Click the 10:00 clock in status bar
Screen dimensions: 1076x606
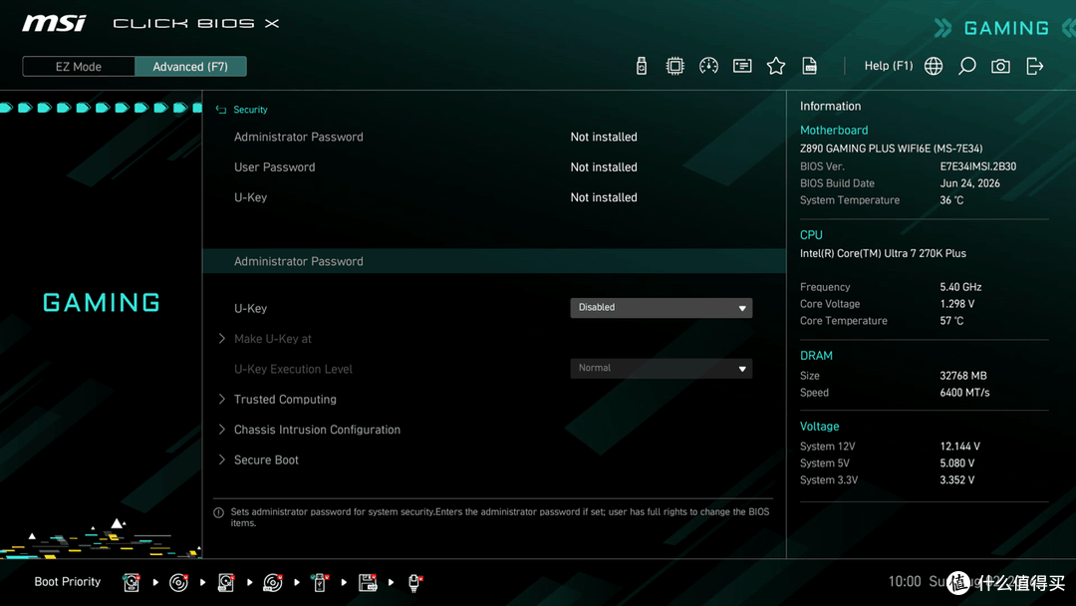point(905,582)
